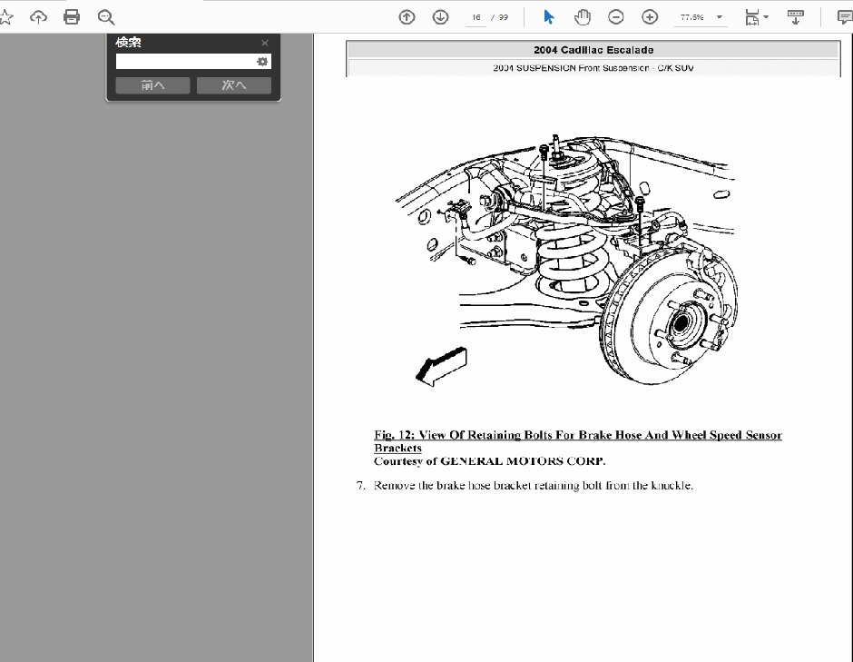Bookmark the document with the star icon
This screenshot has width=853, height=662.
[5, 17]
